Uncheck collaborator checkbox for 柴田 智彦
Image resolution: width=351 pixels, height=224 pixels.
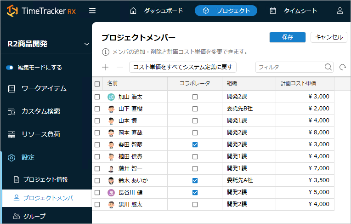pyautogui.click(x=195, y=144)
